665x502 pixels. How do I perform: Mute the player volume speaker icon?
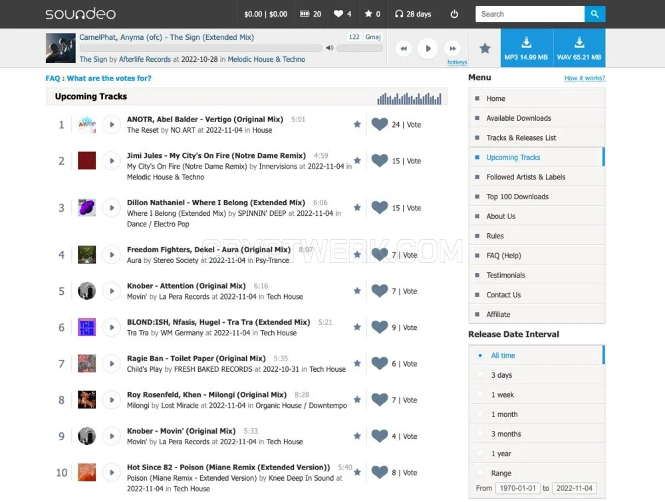[x=330, y=48]
